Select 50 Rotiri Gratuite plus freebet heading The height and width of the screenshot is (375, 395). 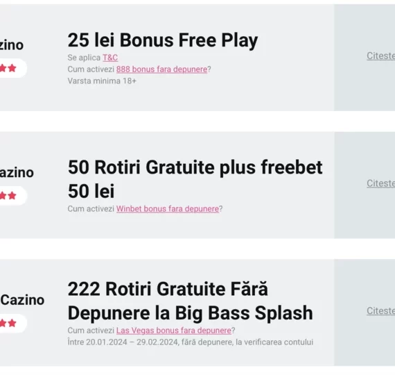(x=195, y=179)
